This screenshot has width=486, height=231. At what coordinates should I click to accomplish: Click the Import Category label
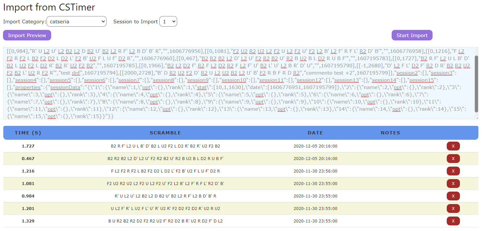click(25, 22)
